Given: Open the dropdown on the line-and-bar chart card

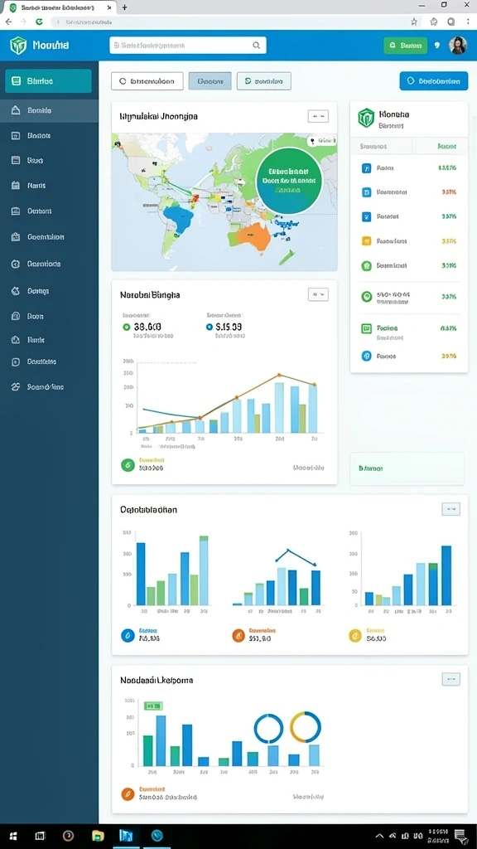Looking at the screenshot, I should pos(318,294).
